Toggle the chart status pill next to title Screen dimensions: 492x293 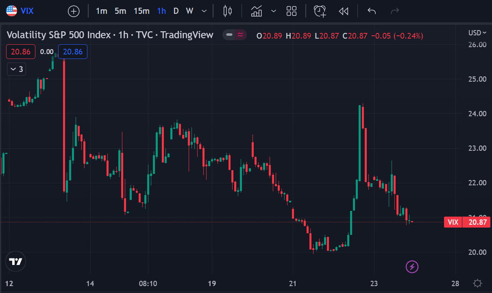(x=235, y=35)
